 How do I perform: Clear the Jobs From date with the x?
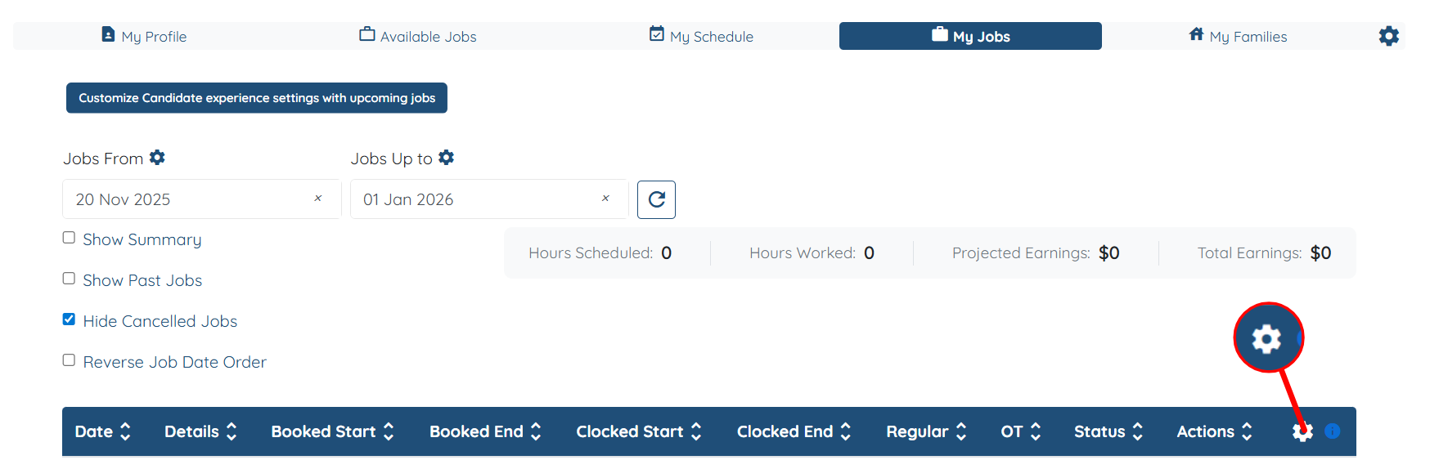click(x=318, y=199)
